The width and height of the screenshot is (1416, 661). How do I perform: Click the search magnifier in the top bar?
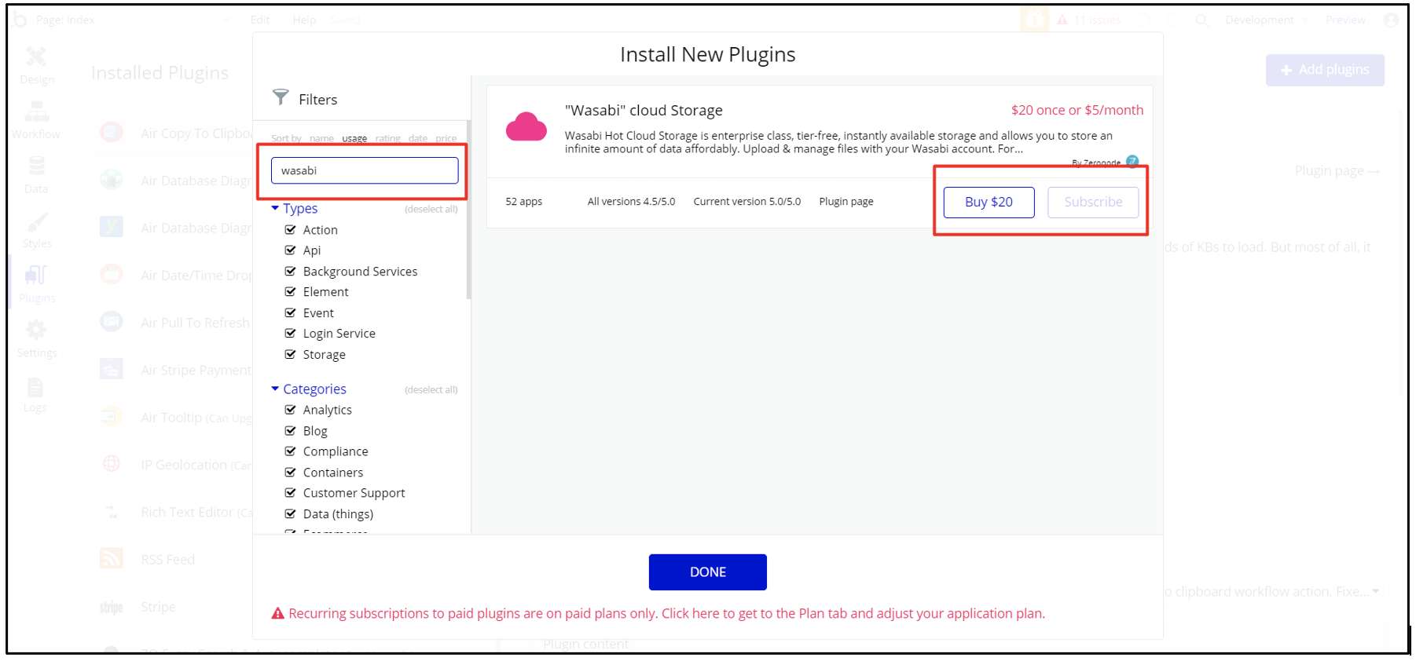(x=1201, y=20)
